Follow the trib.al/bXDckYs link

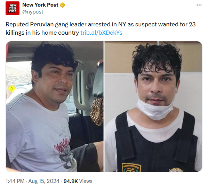[101, 33]
